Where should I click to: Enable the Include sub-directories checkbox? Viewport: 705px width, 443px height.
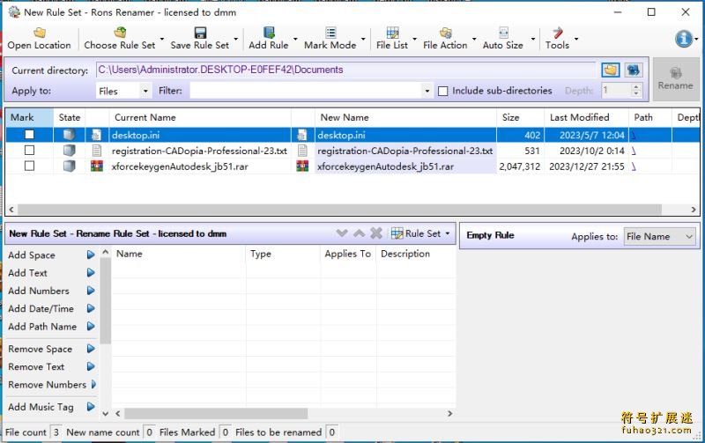point(443,91)
